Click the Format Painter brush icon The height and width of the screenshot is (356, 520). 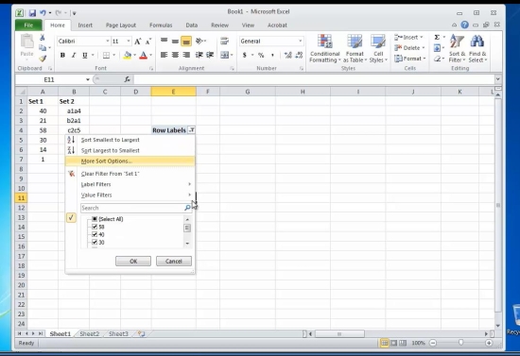point(43,59)
